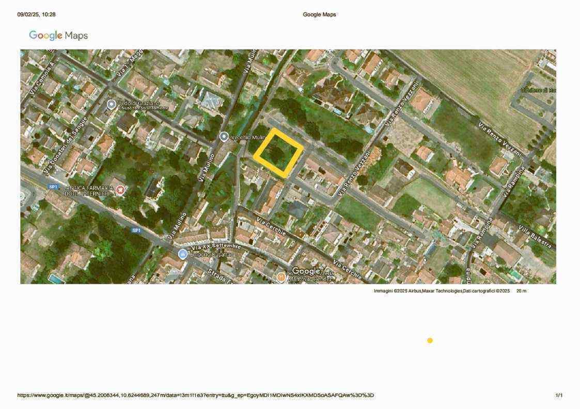
Task: Click the imagery copyright attribution text
Action: (442, 291)
